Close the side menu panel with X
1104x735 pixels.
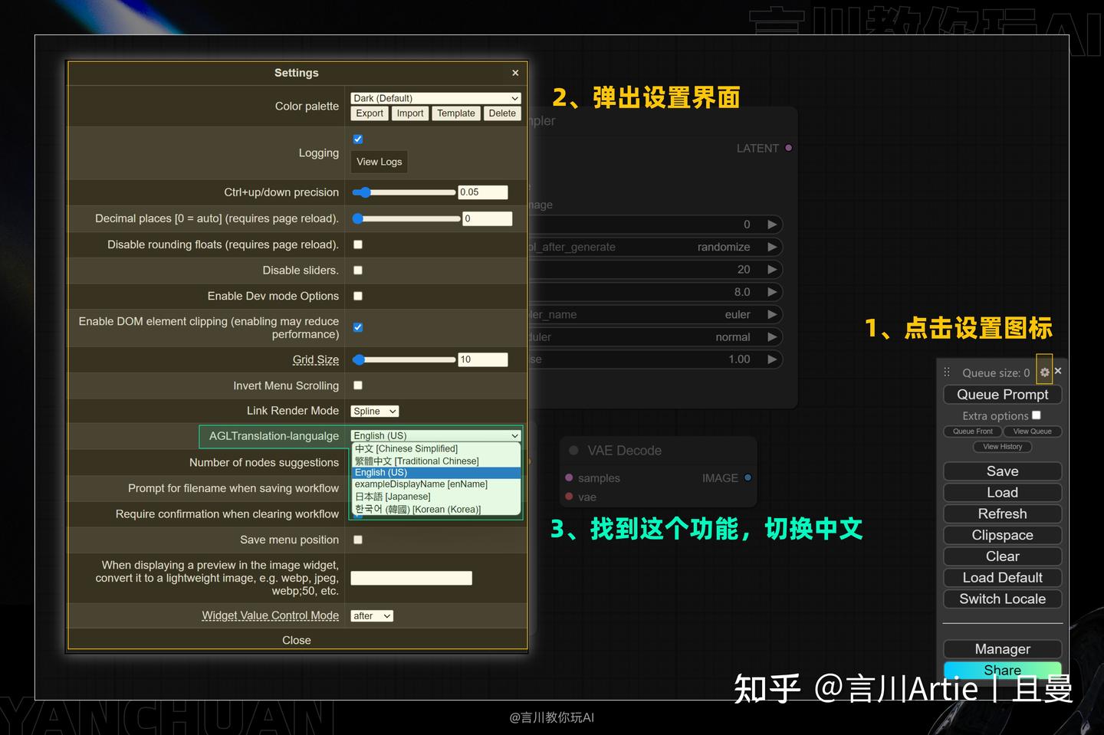tap(1058, 371)
